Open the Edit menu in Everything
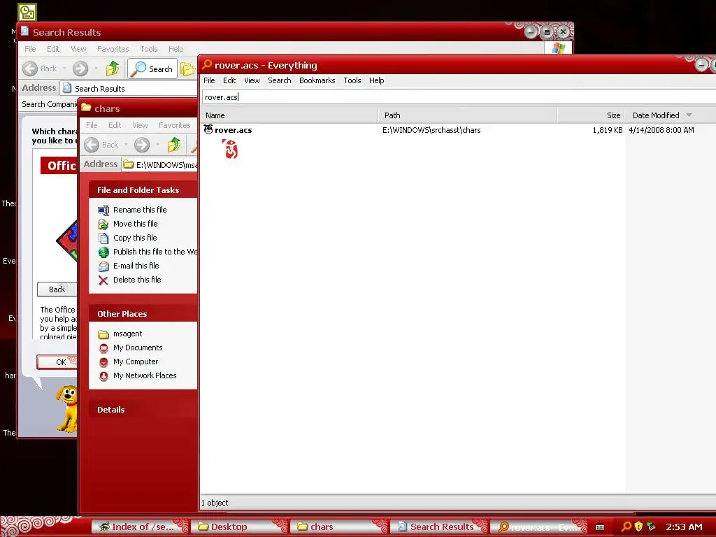This screenshot has width=716, height=537. (x=229, y=80)
